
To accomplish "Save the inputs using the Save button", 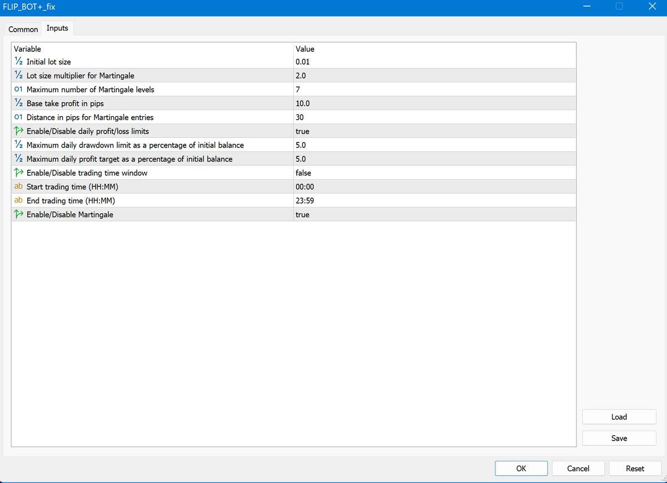I will pyautogui.click(x=619, y=438).
